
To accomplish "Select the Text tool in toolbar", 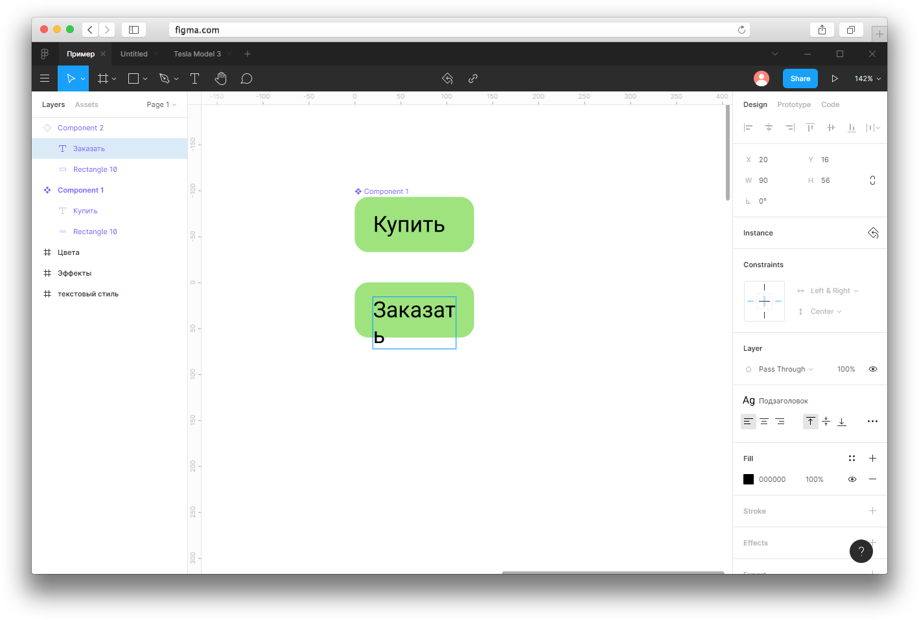I will tap(194, 78).
